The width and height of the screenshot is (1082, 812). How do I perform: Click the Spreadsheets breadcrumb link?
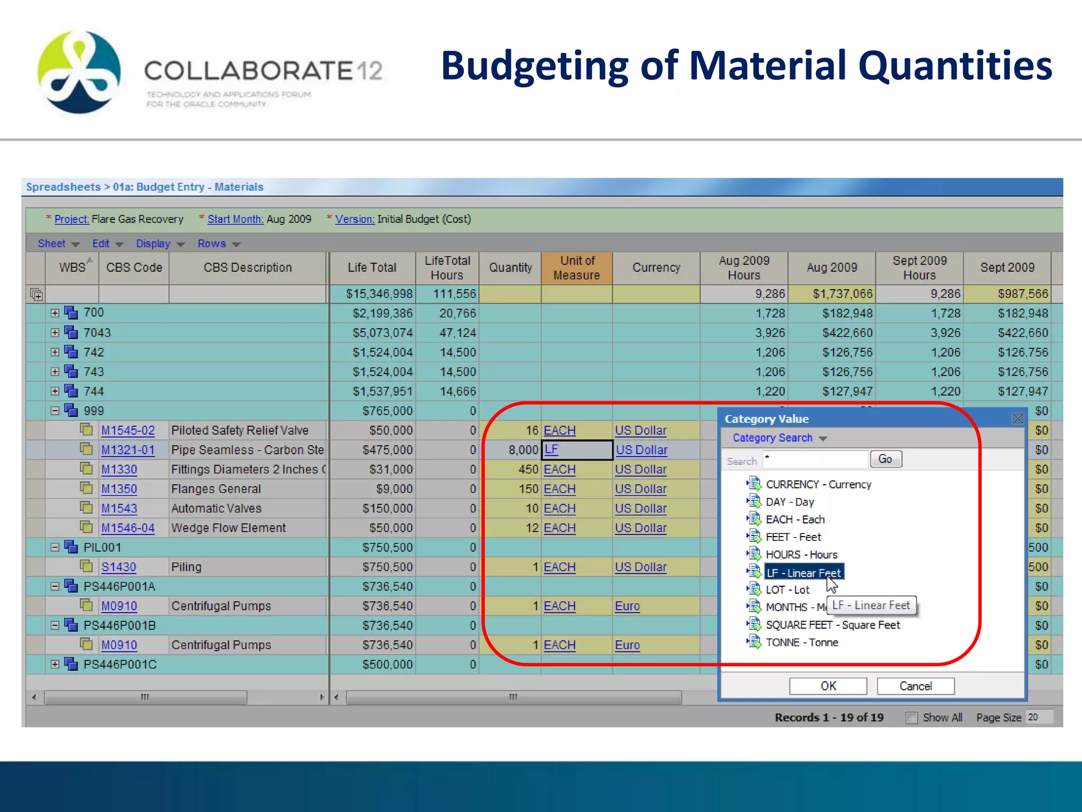click(x=63, y=187)
